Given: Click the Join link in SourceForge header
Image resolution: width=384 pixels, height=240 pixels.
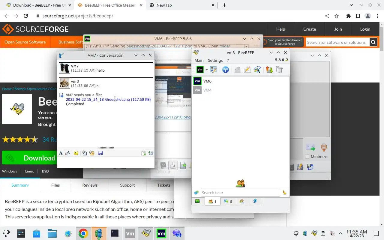Looking at the screenshot, I should 338,29.
